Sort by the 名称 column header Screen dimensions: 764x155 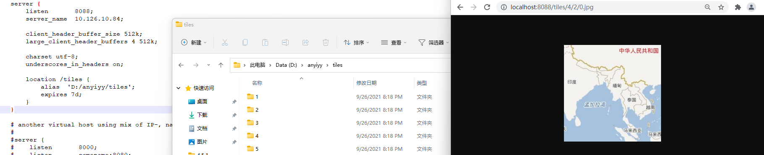[x=257, y=83]
